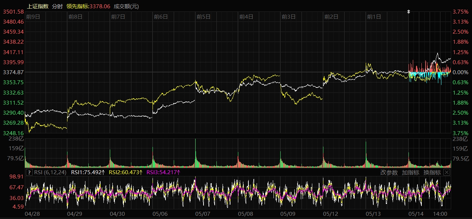Click the left 159亿 volume axis label

[16, 148]
